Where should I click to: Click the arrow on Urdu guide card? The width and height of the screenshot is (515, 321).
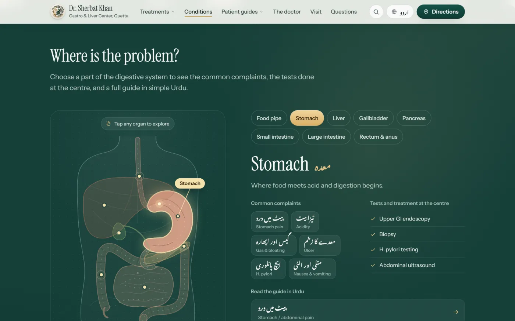pyautogui.click(x=456, y=312)
